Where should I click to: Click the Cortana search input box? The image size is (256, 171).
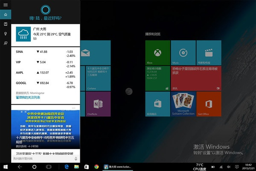click(41, 158)
